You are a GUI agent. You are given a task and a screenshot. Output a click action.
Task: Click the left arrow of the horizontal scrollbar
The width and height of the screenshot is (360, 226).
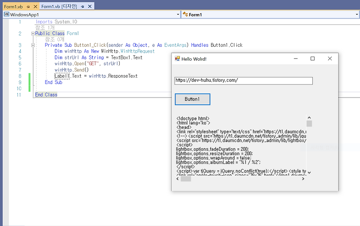pyautogui.click(x=177, y=179)
